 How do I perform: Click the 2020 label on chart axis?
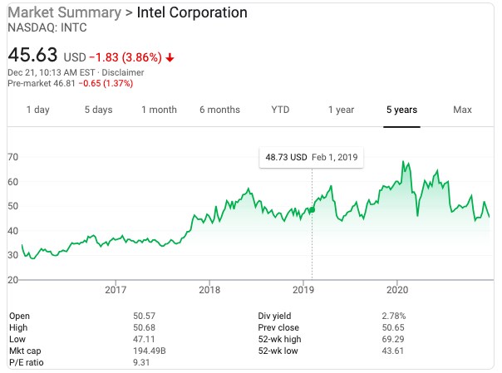click(398, 289)
